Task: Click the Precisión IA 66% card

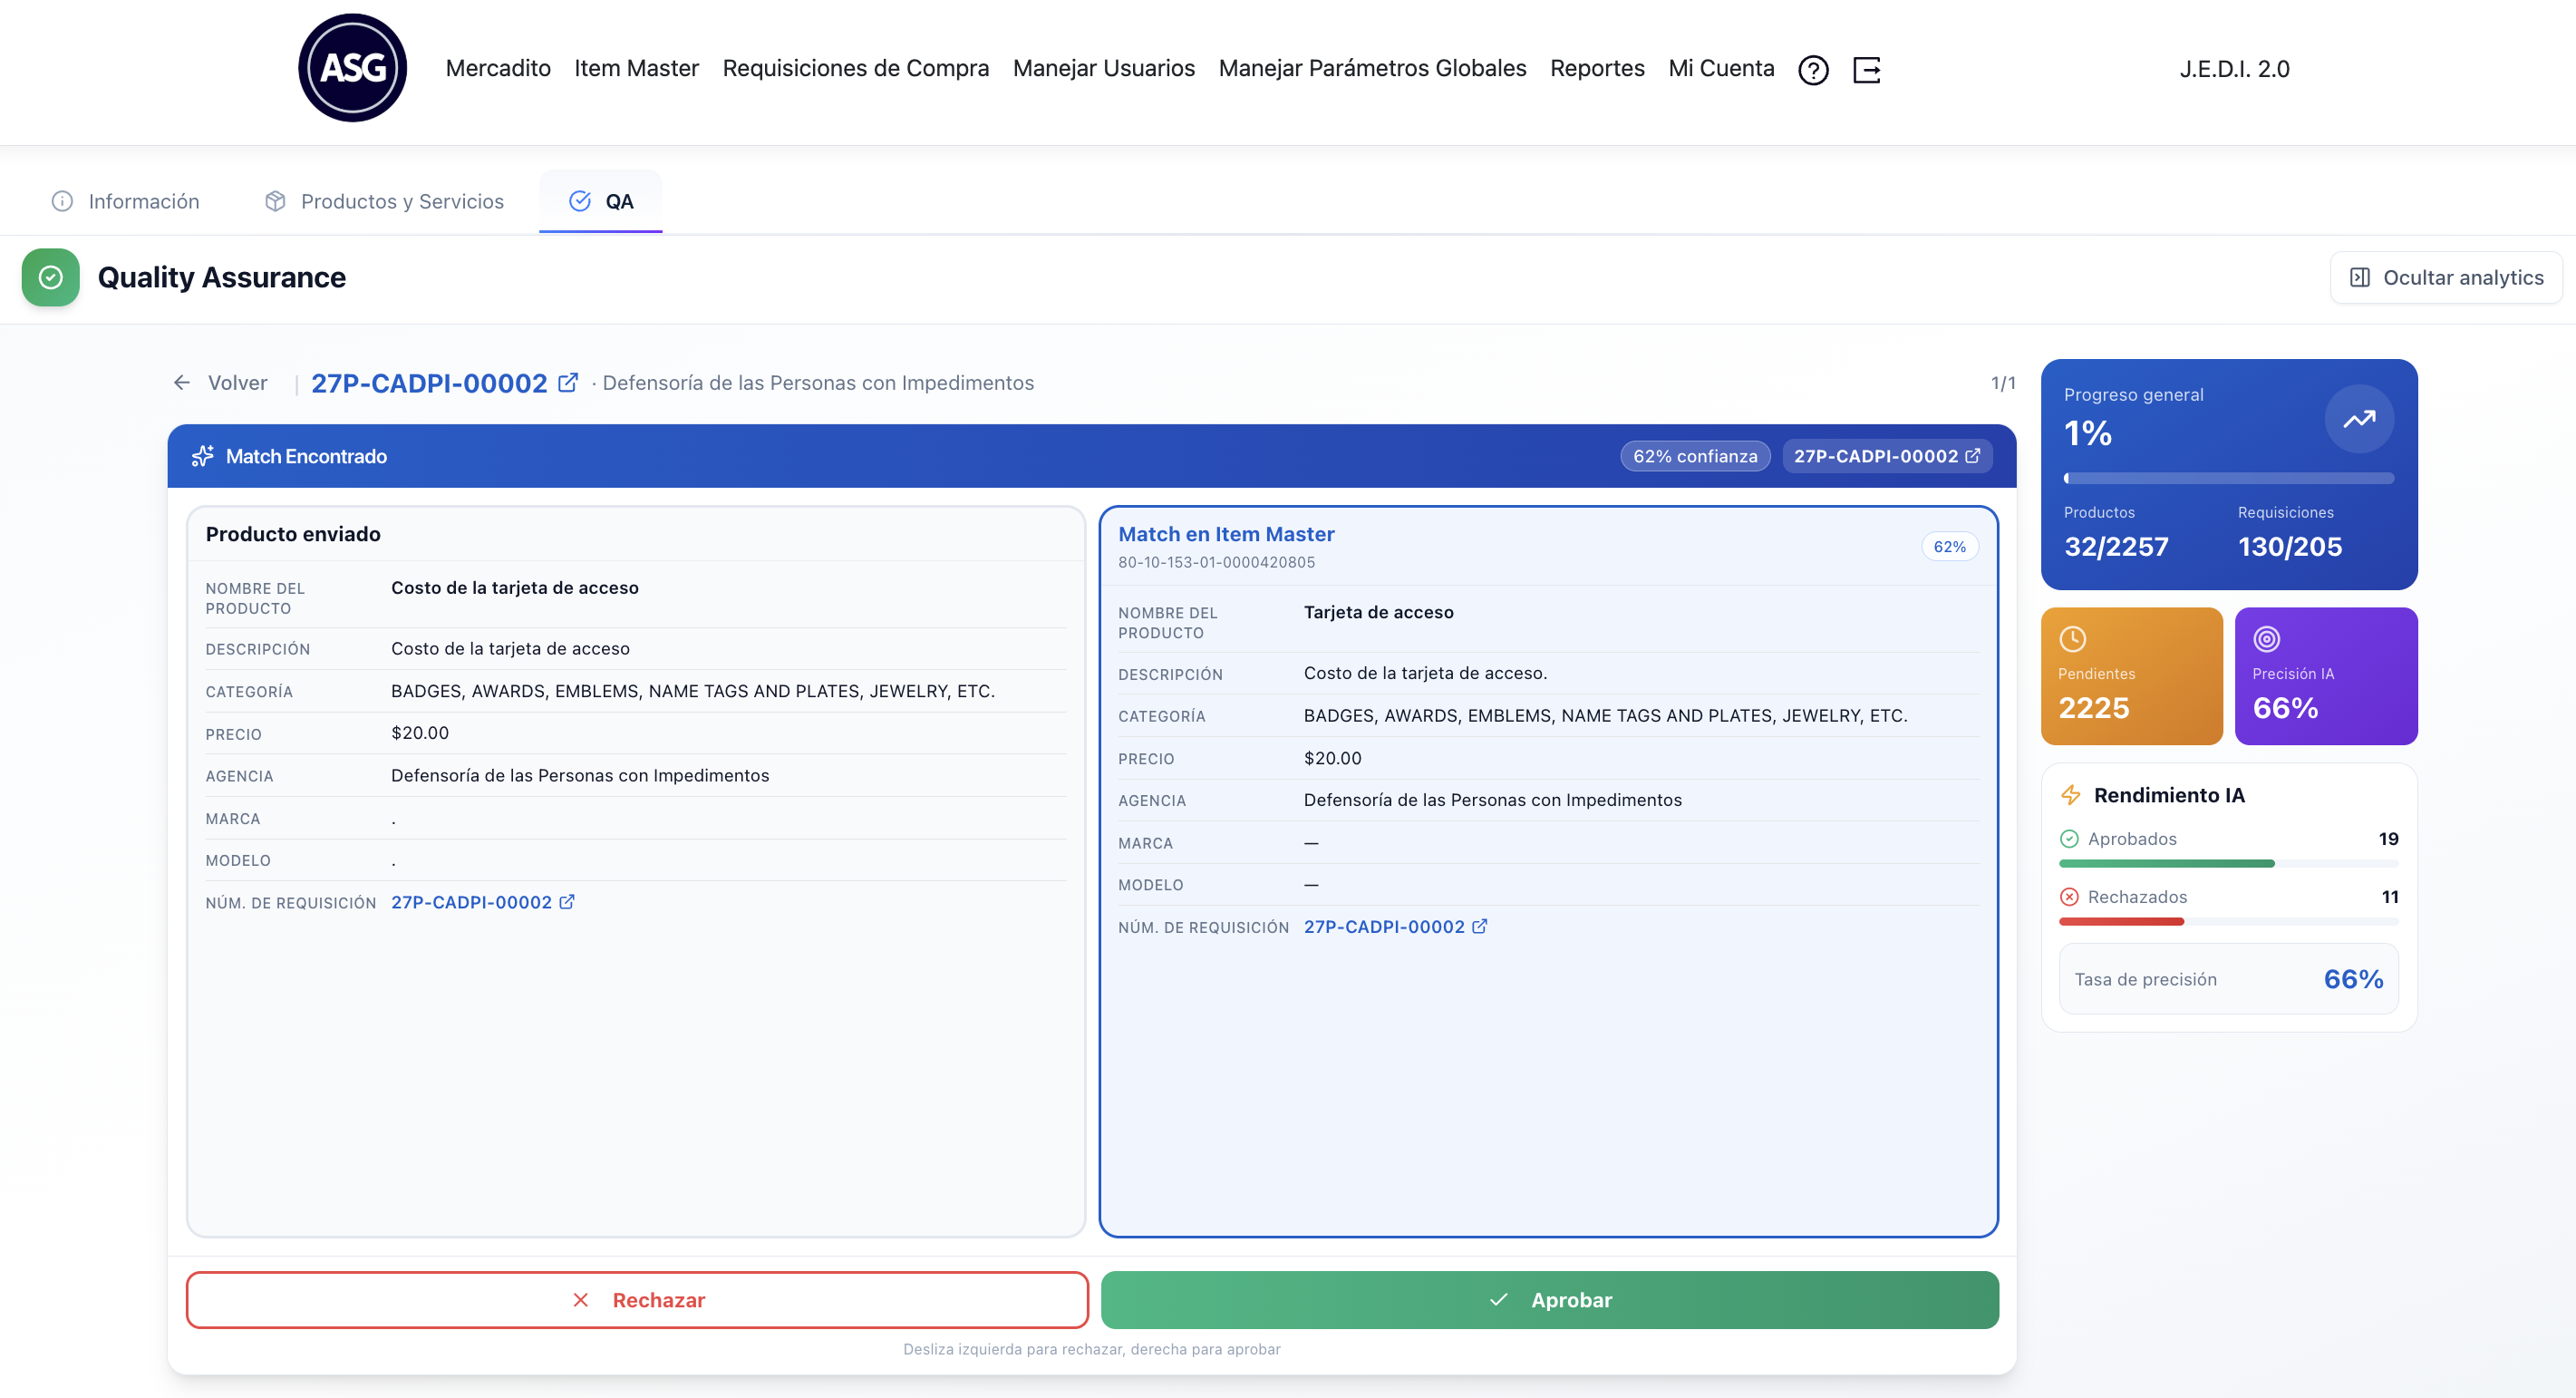Action: 2326,676
